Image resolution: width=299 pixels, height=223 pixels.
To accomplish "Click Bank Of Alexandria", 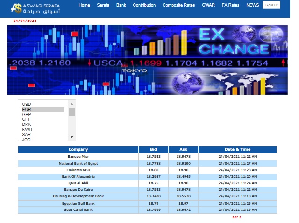I will (78, 177).
